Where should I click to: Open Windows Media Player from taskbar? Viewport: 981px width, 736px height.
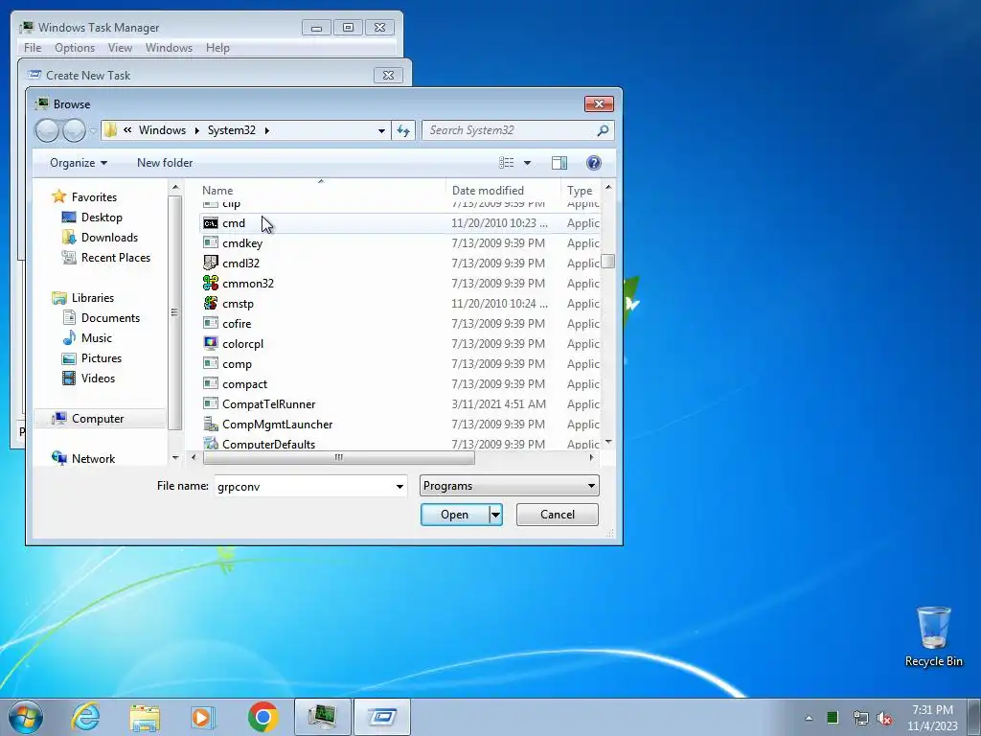(203, 717)
